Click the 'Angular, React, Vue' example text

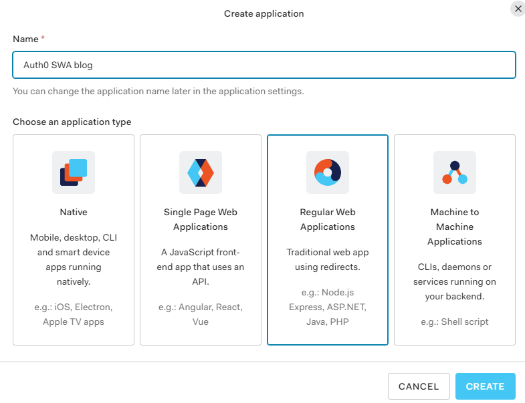pos(201,315)
